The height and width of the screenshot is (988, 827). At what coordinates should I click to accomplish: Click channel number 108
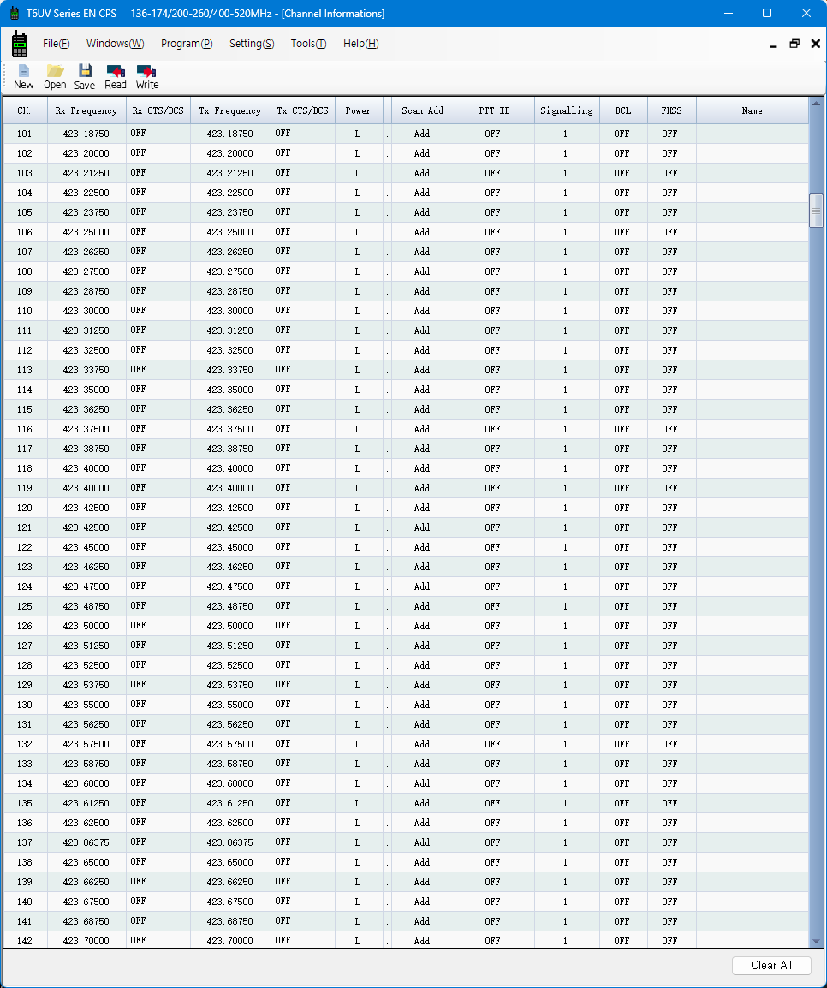(x=25, y=271)
